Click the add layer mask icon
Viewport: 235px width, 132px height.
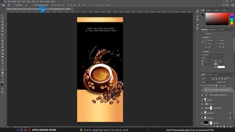coord(218,127)
